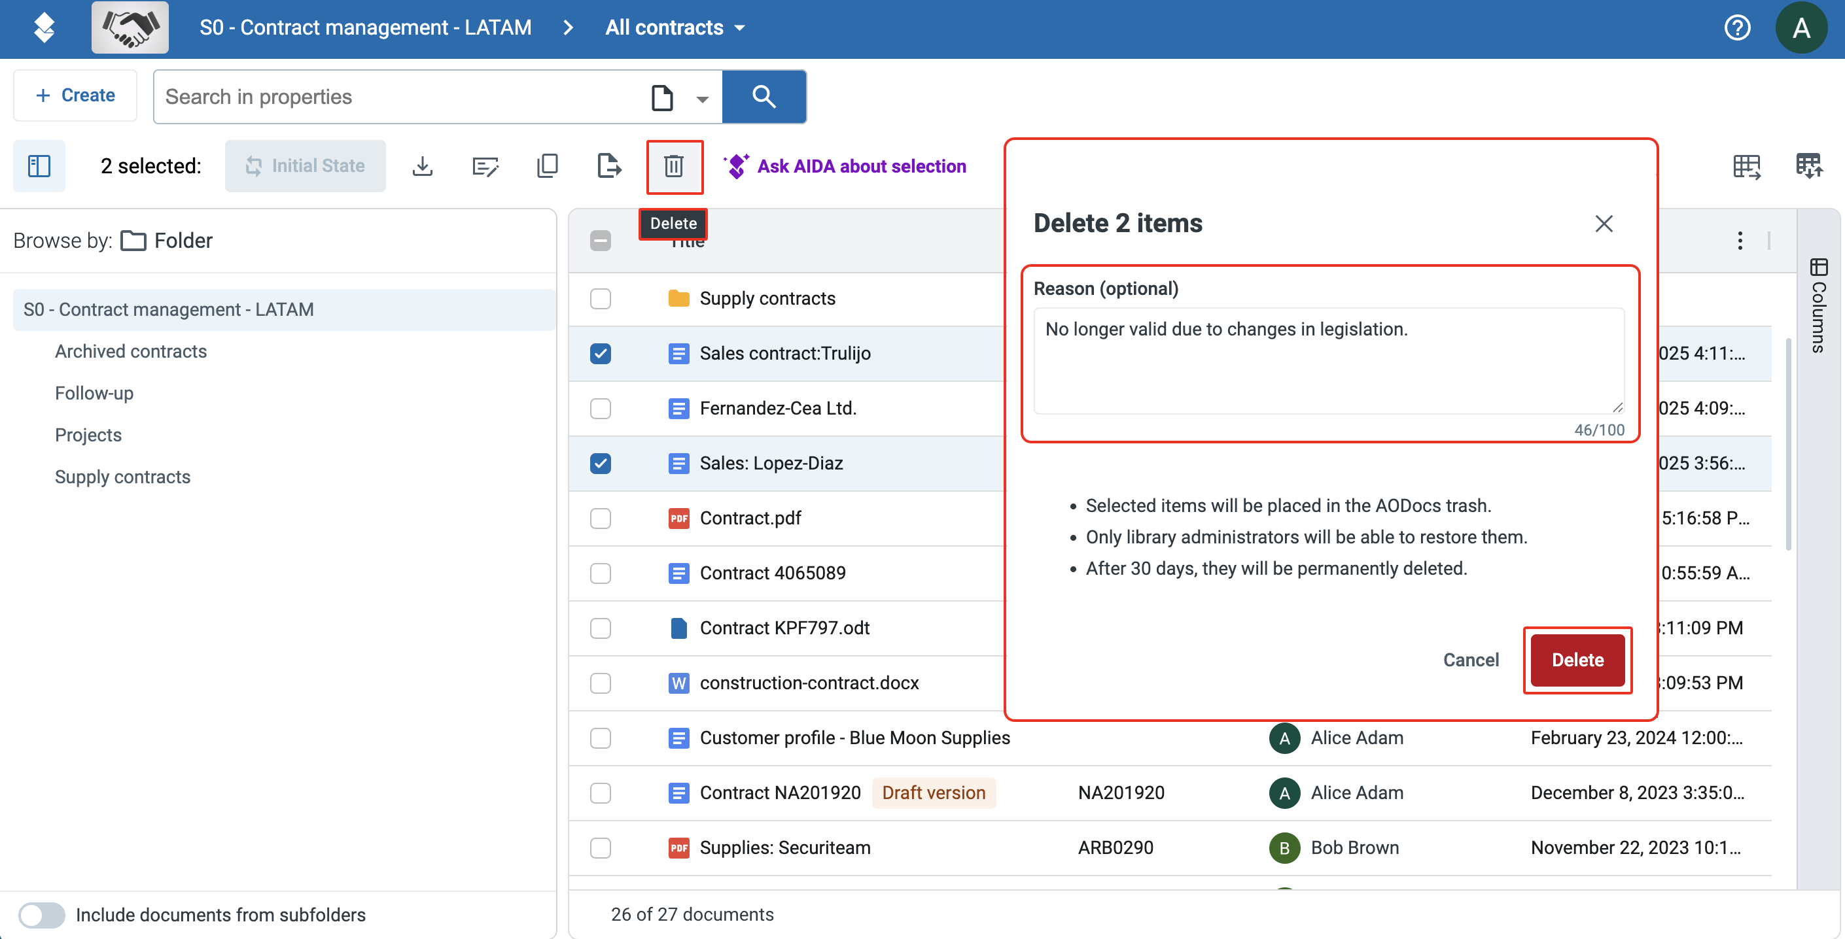
Task: Click the Reason text area
Action: click(x=1329, y=361)
